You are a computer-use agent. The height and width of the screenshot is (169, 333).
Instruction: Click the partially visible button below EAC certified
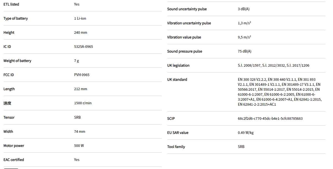tap(11, 168)
